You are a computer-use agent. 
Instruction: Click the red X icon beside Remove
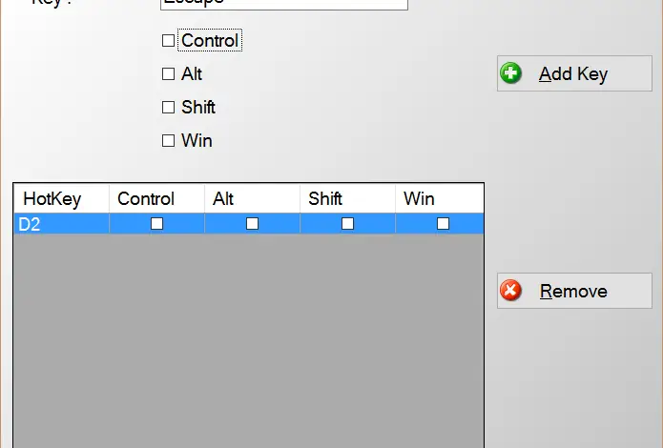[512, 291]
